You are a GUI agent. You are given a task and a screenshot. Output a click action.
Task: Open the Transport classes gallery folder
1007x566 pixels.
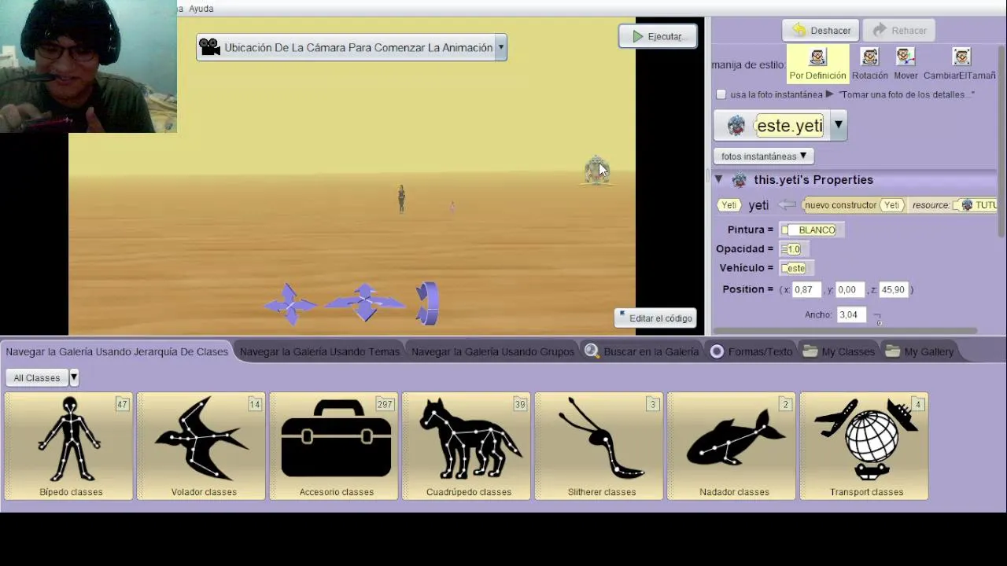[865, 446]
